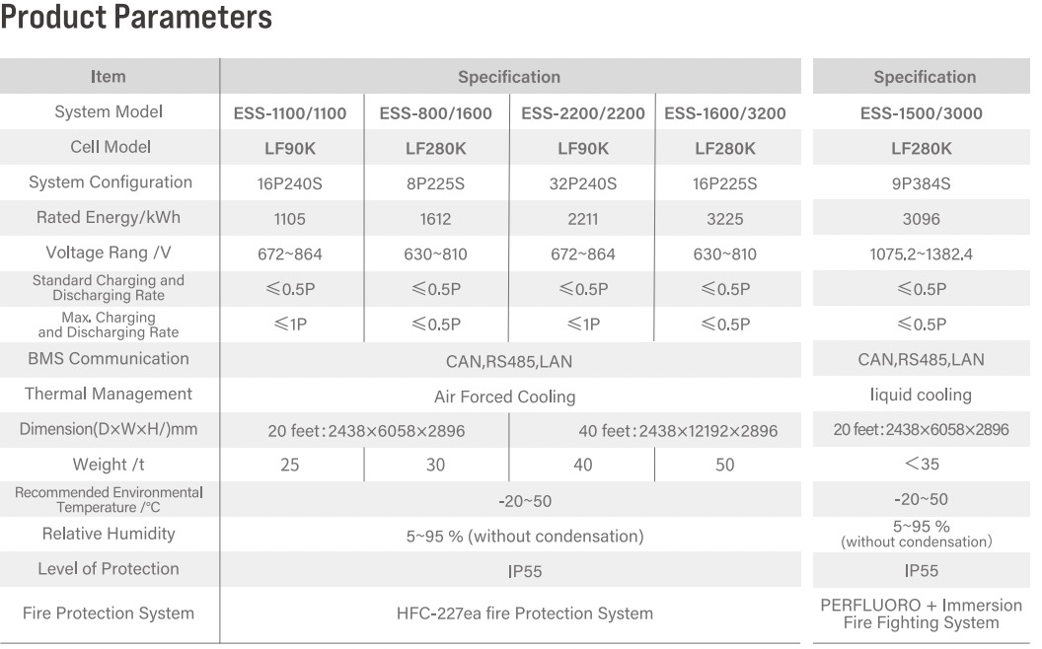The image size is (1042, 649).
Task: Click the ESS-1100/1100 system model cell
Action: point(290,113)
